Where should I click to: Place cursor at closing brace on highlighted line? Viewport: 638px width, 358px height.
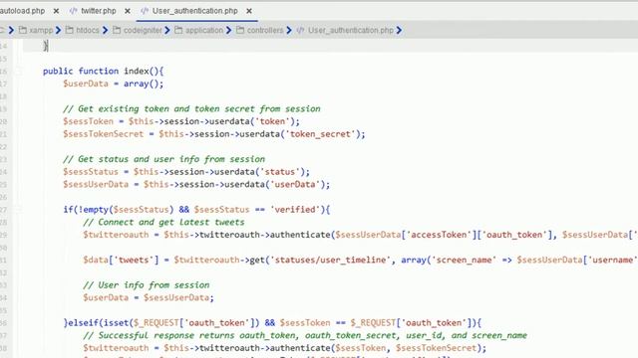click(46, 46)
